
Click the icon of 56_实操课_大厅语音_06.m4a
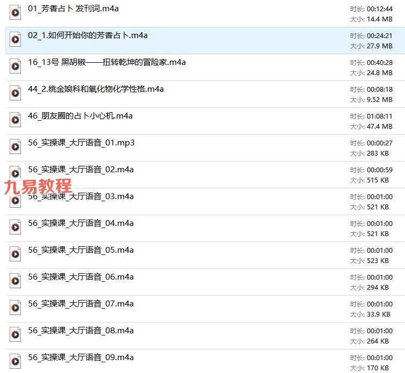click(15, 281)
